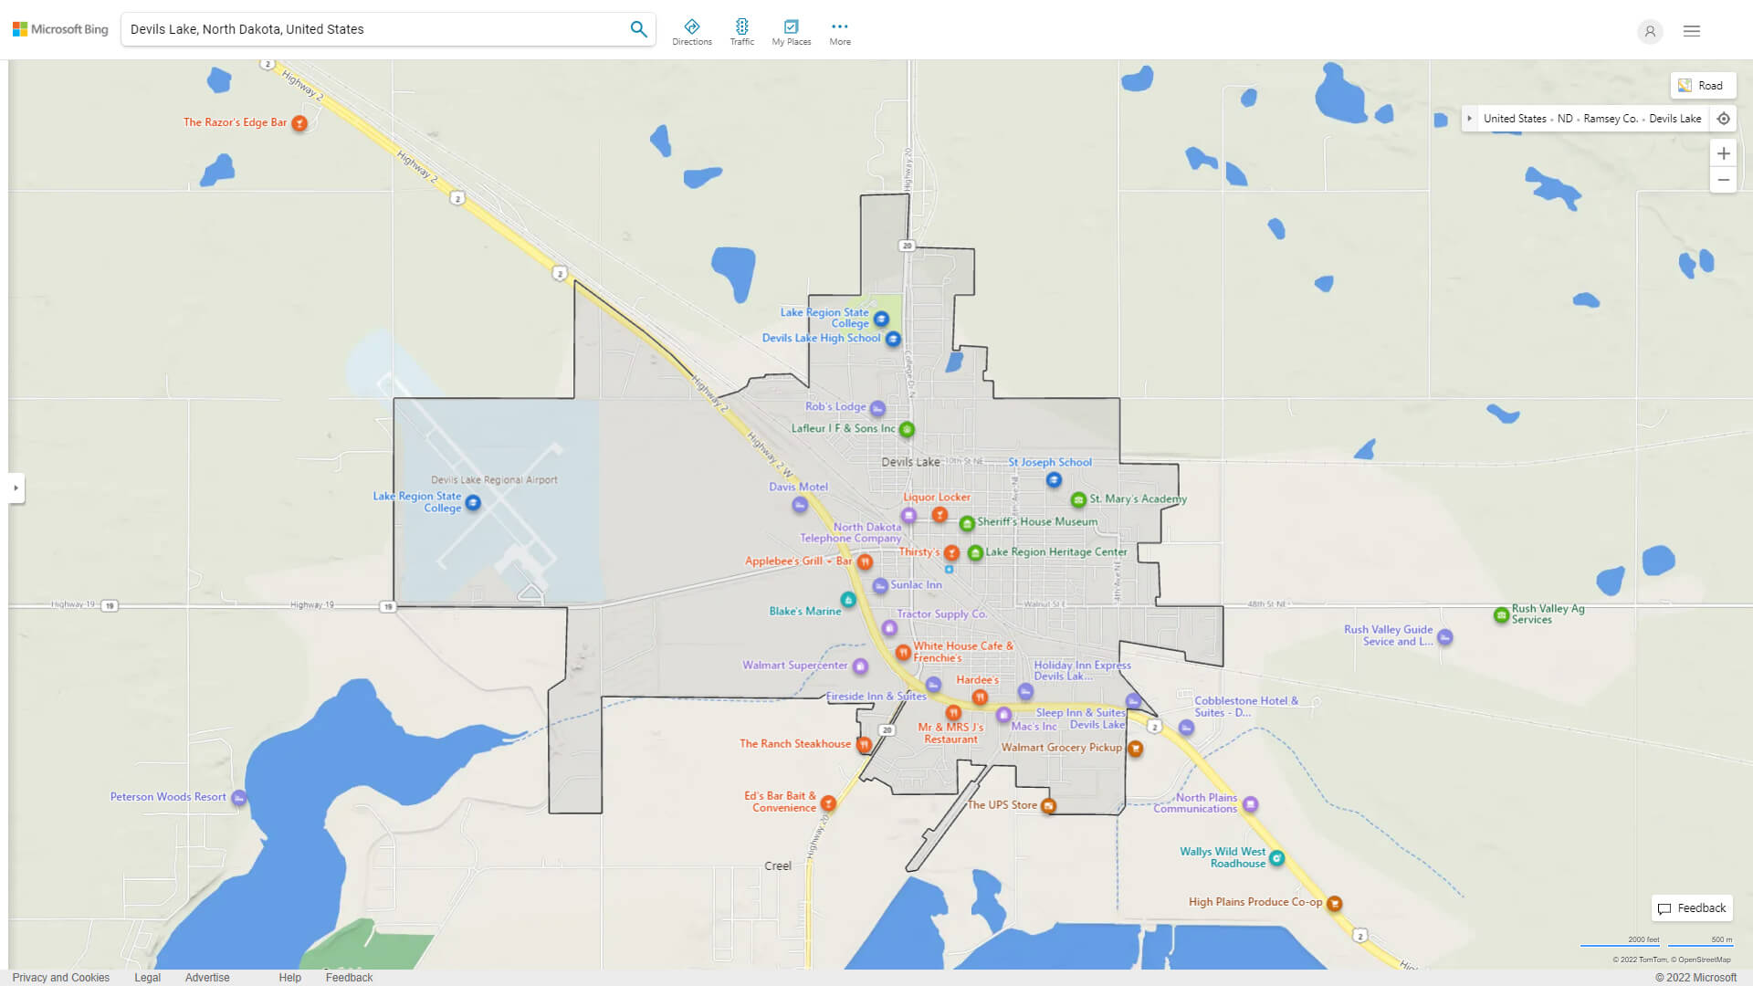Click the map Feedback button
The width and height of the screenshot is (1753, 986).
1692,908
